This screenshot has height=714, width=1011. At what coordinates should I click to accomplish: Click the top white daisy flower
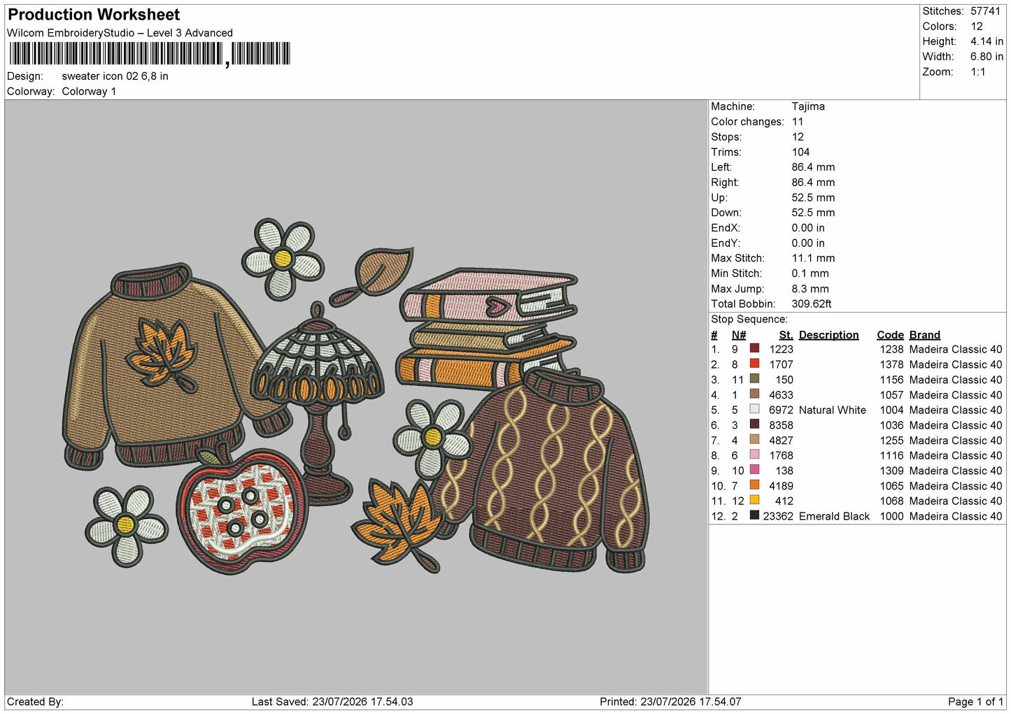point(282,259)
